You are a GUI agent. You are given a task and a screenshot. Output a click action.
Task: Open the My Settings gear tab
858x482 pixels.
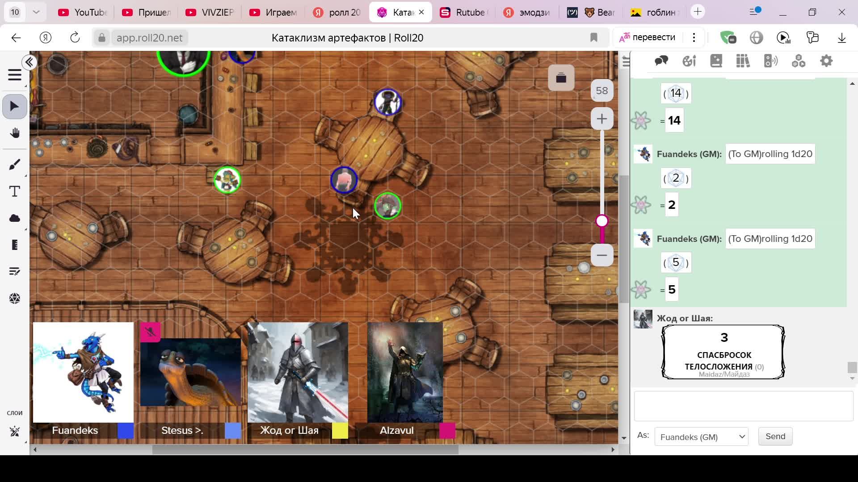pos(826,61)
